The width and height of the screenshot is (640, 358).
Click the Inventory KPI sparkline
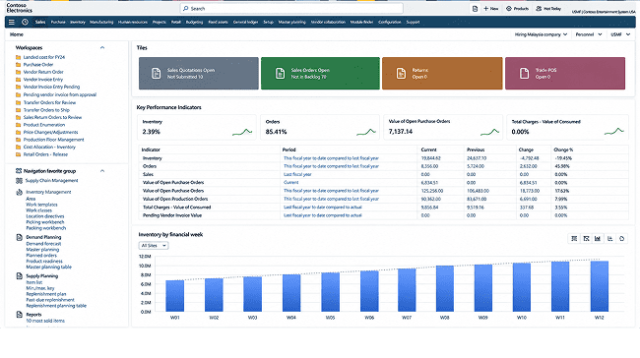pos(242,132)
